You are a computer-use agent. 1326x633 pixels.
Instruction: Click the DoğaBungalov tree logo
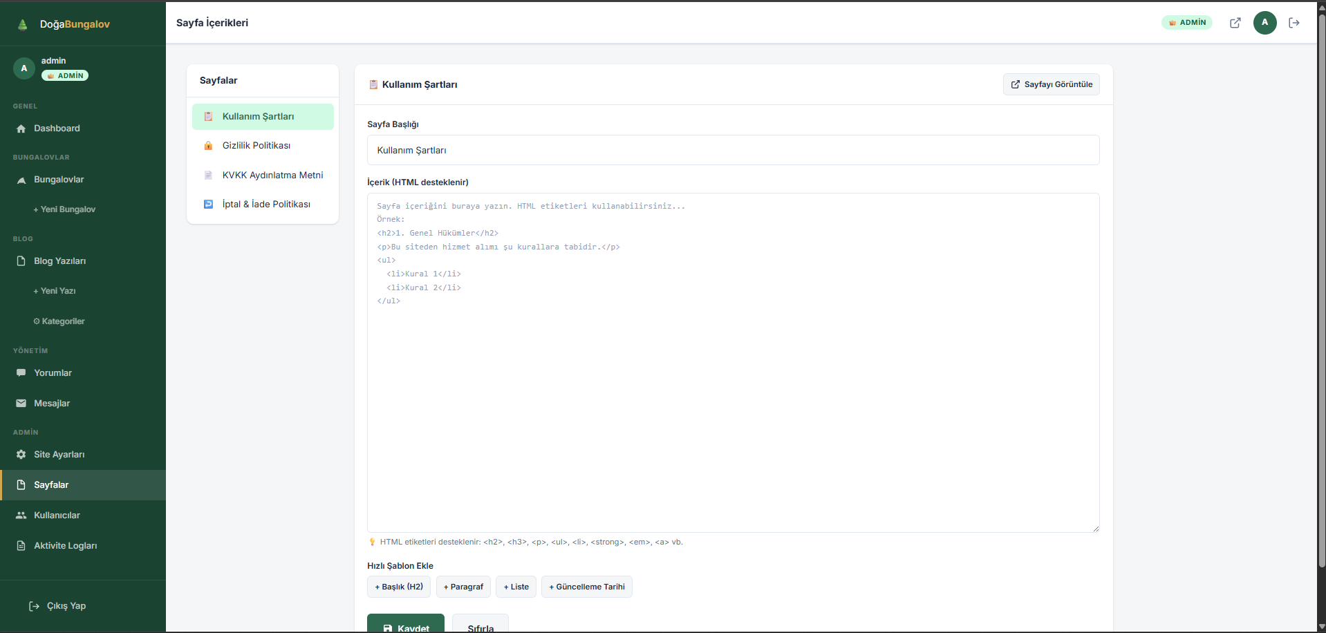tap(22, 25)
